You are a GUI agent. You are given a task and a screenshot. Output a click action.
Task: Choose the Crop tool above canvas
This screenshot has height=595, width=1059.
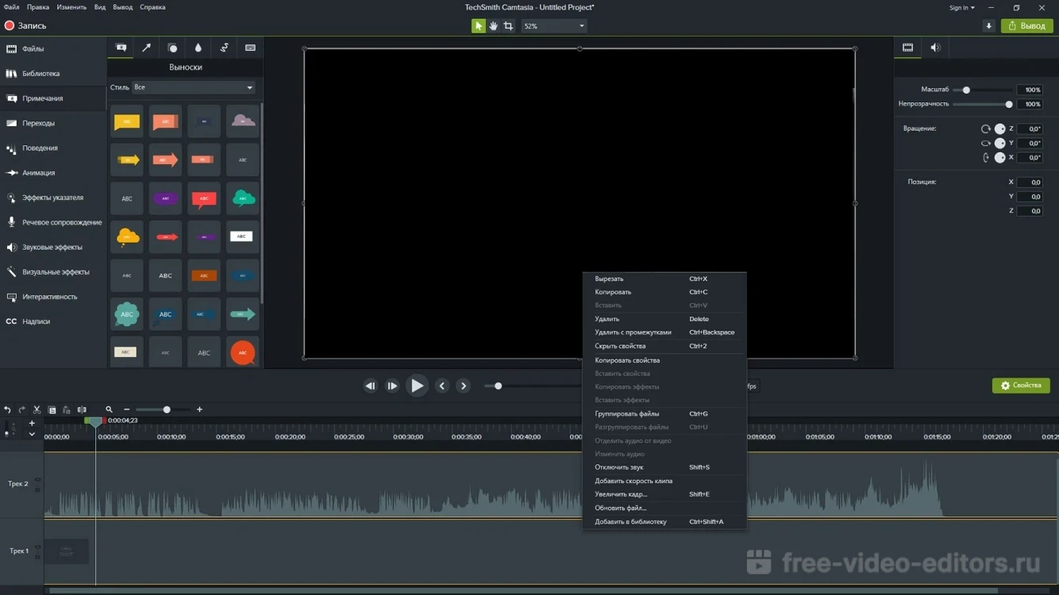(508, 26)
